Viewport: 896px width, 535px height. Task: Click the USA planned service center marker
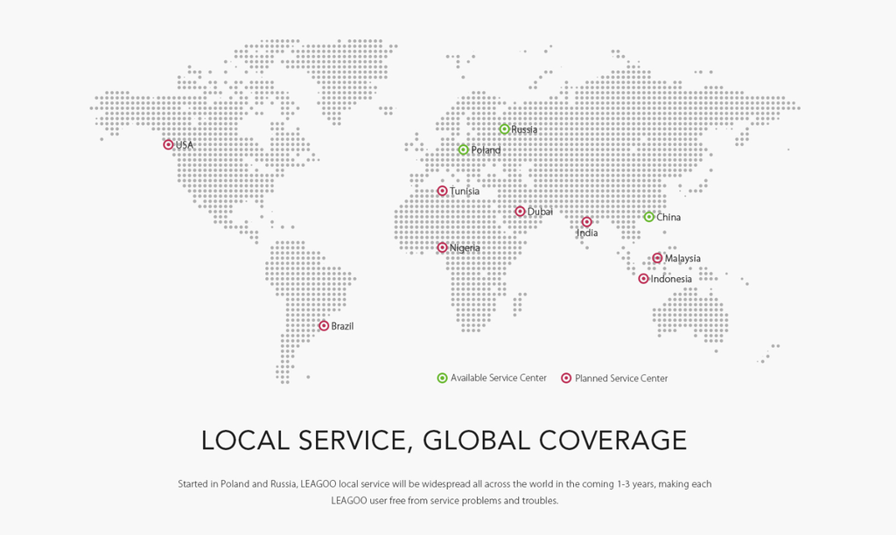click(x=168, y=144)
